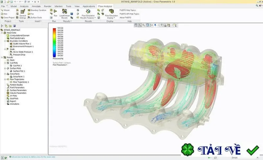
Task: Click the Redo icon in quick access toolbar
Action: point(20,2)
